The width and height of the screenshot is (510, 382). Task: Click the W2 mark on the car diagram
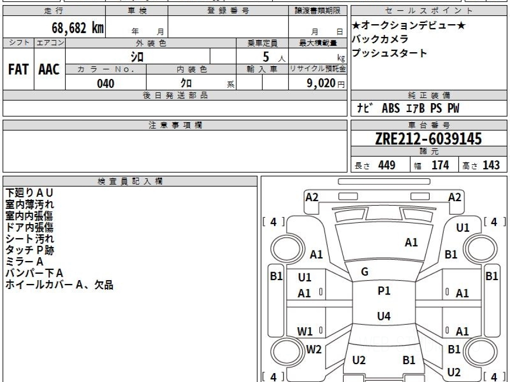(314, 350)
